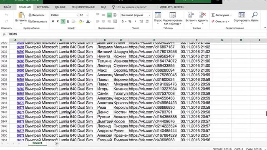The image size is (267, 150).
Task: Open the Опрос survey menu
Action: (158, 18)
